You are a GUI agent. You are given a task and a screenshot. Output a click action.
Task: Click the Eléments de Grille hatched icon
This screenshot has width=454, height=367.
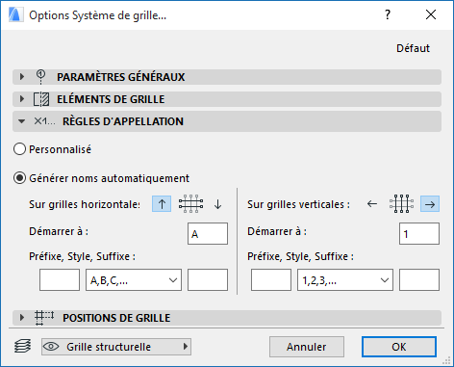pos(41,99)
